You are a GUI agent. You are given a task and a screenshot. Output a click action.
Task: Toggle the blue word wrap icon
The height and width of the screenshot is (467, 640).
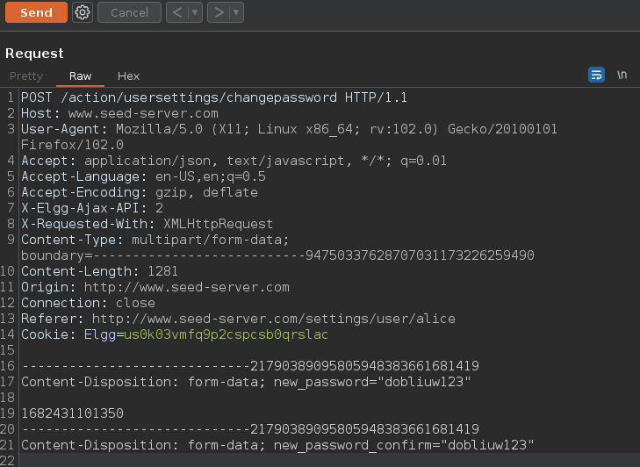pyautogui.click(x=596, y=75)
